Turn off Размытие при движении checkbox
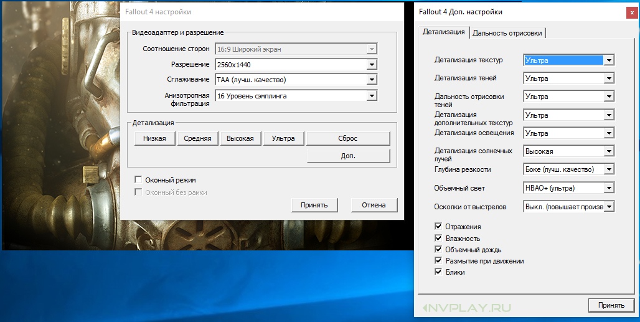This screenshot has width=640, height=322. [438, 260]
